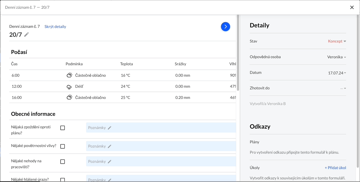The height and width of the screenshot is (182, 360).
Task: Click partly cloudy icon in 6:00 row
Action: 69,75
